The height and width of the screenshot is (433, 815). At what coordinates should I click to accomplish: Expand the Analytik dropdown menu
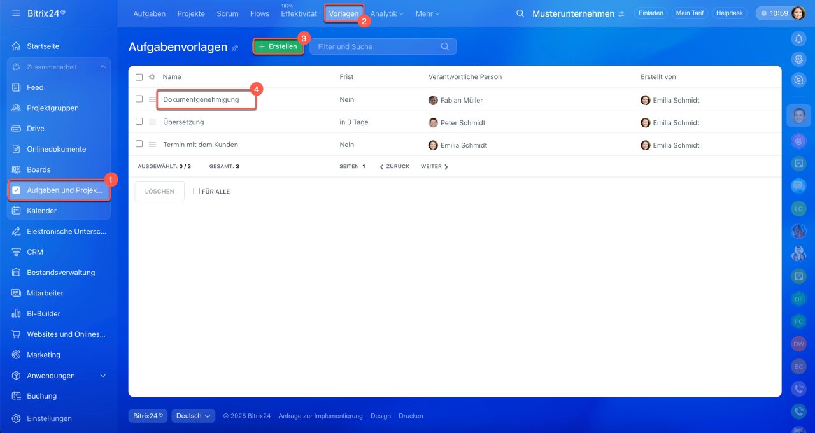pos(386,13)
